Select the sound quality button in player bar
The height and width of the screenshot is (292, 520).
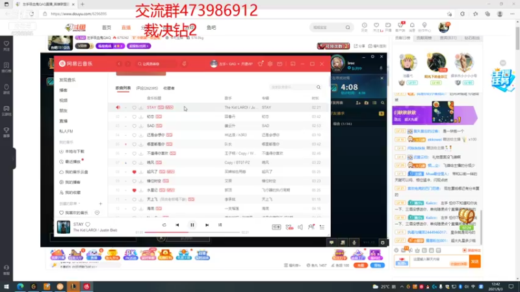coord(276,227)
